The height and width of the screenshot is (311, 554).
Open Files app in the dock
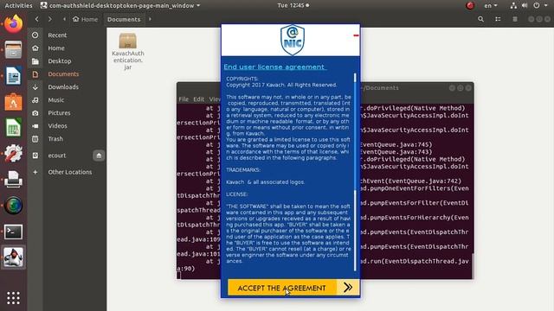(x=14, y=50)
